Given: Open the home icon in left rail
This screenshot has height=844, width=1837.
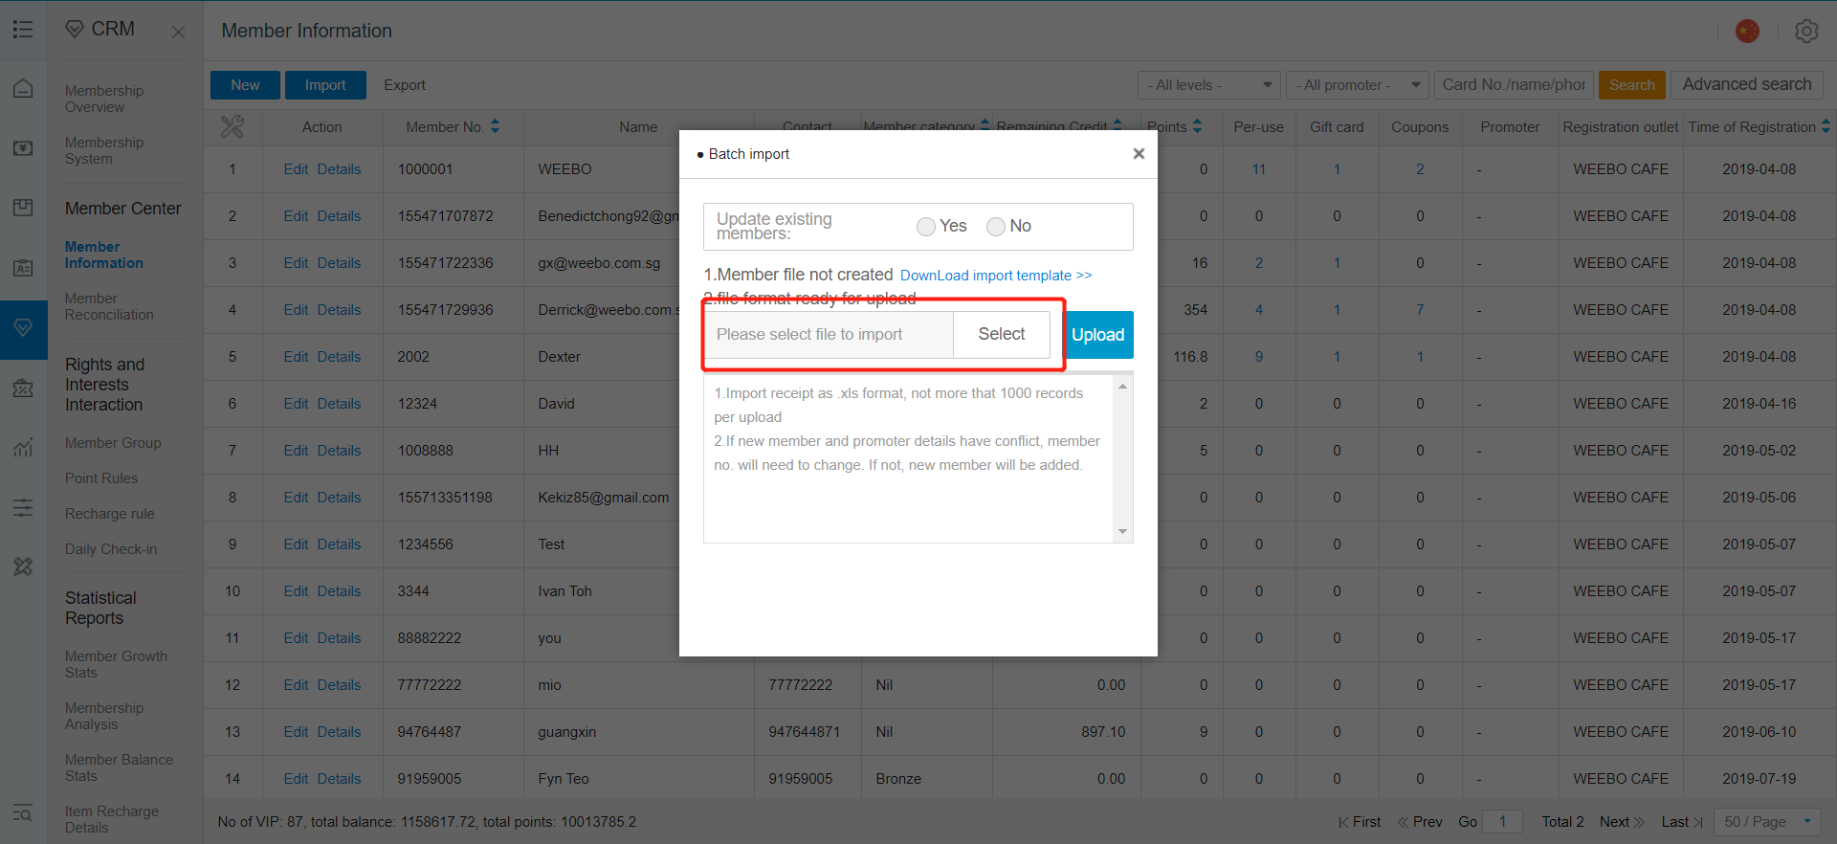Looking at the screenshot, I should [23, 89].
